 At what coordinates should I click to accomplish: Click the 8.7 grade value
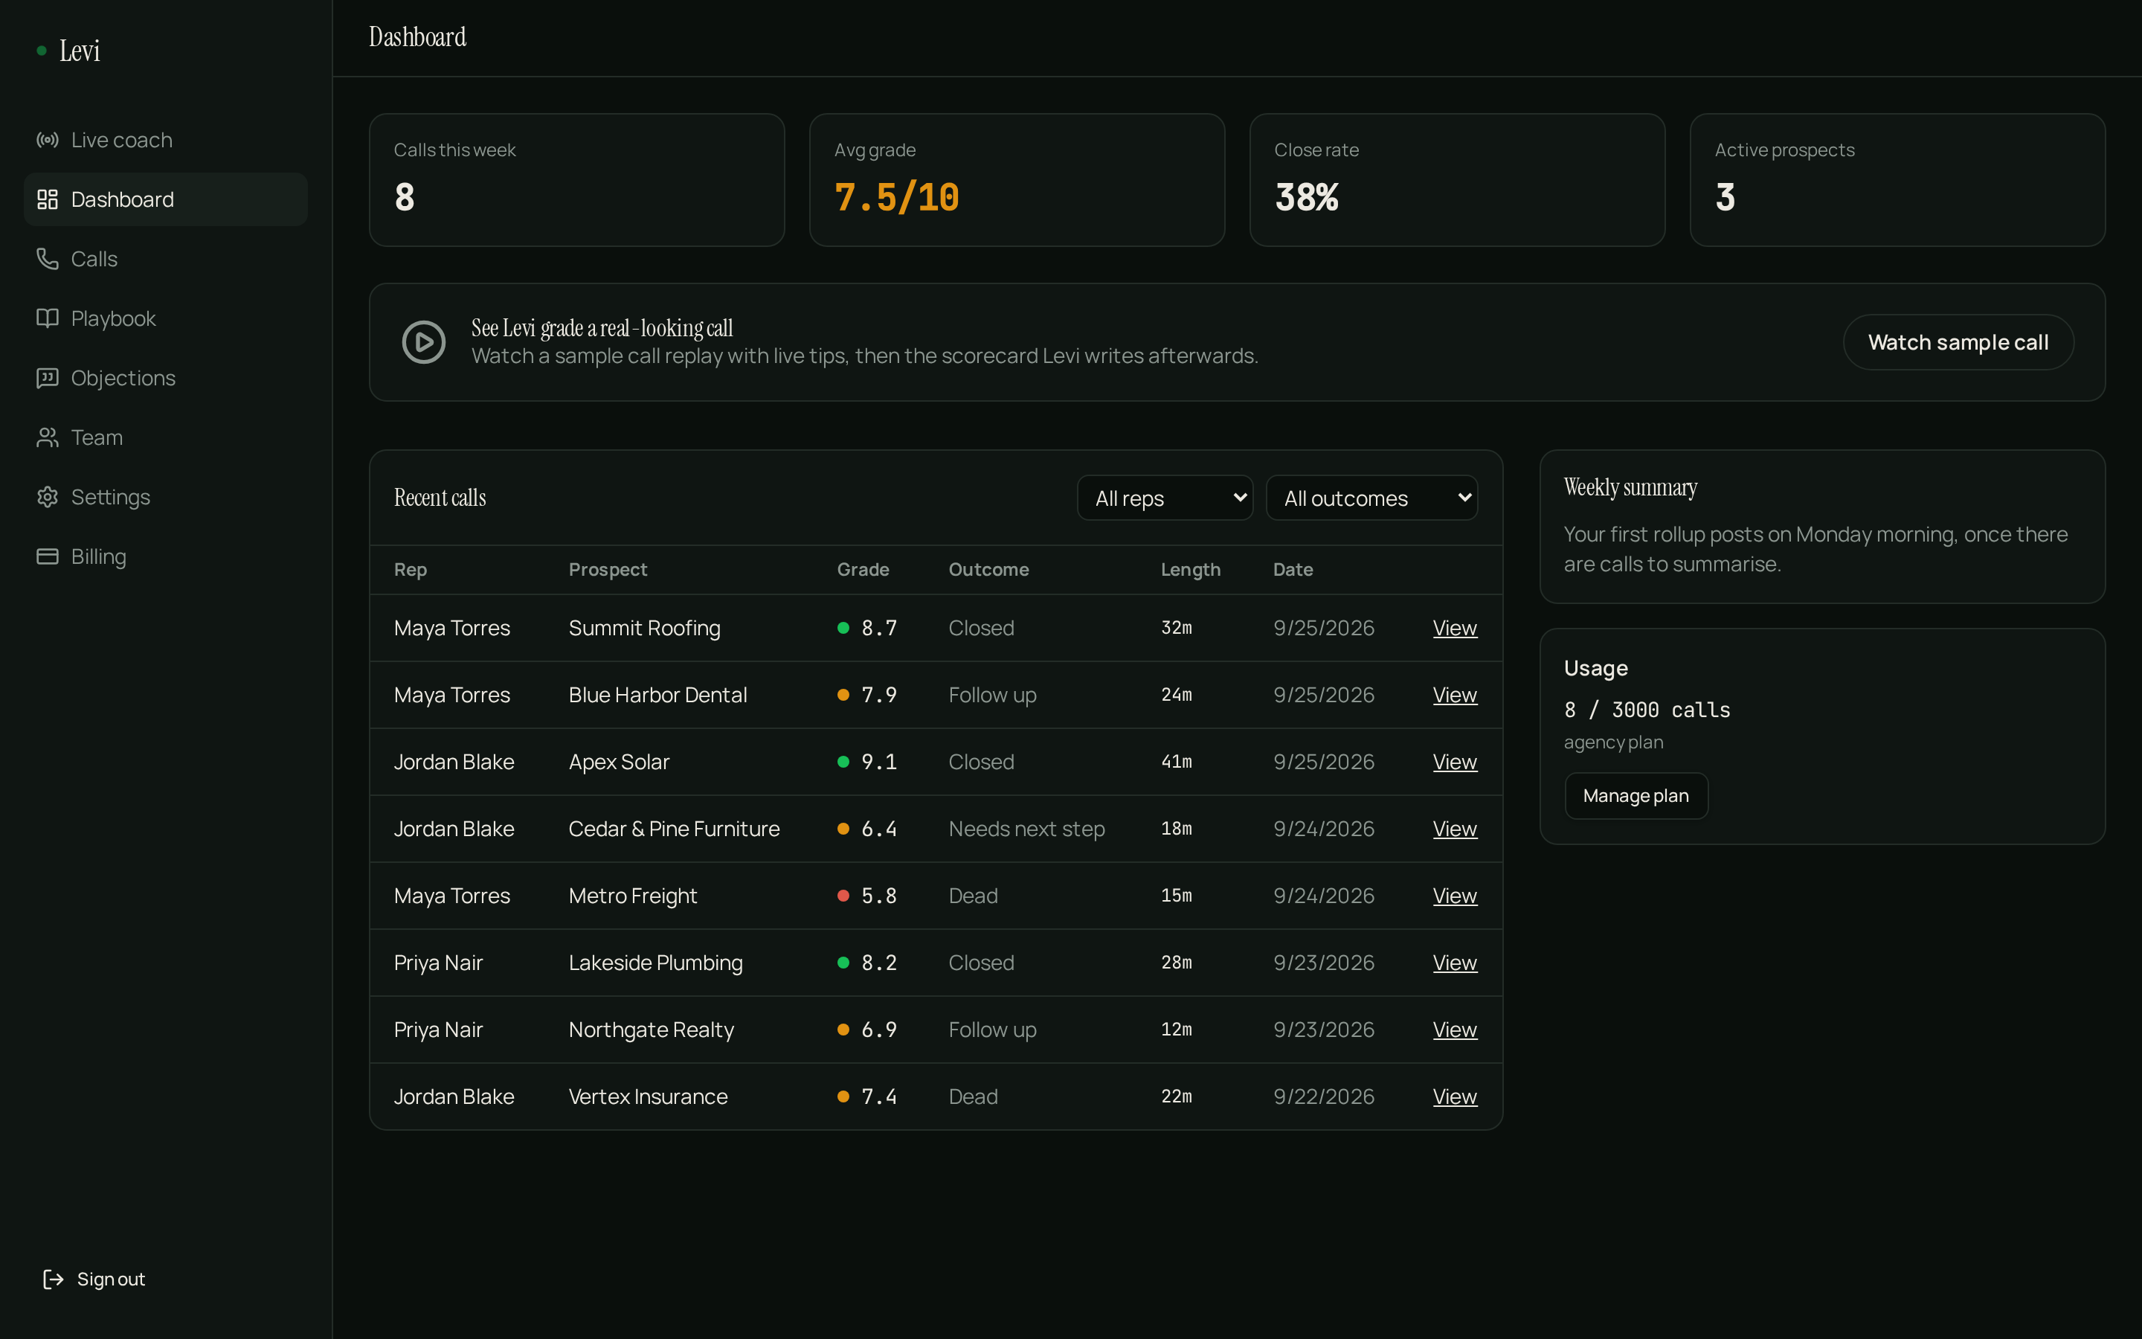click(x=879, y=628)
